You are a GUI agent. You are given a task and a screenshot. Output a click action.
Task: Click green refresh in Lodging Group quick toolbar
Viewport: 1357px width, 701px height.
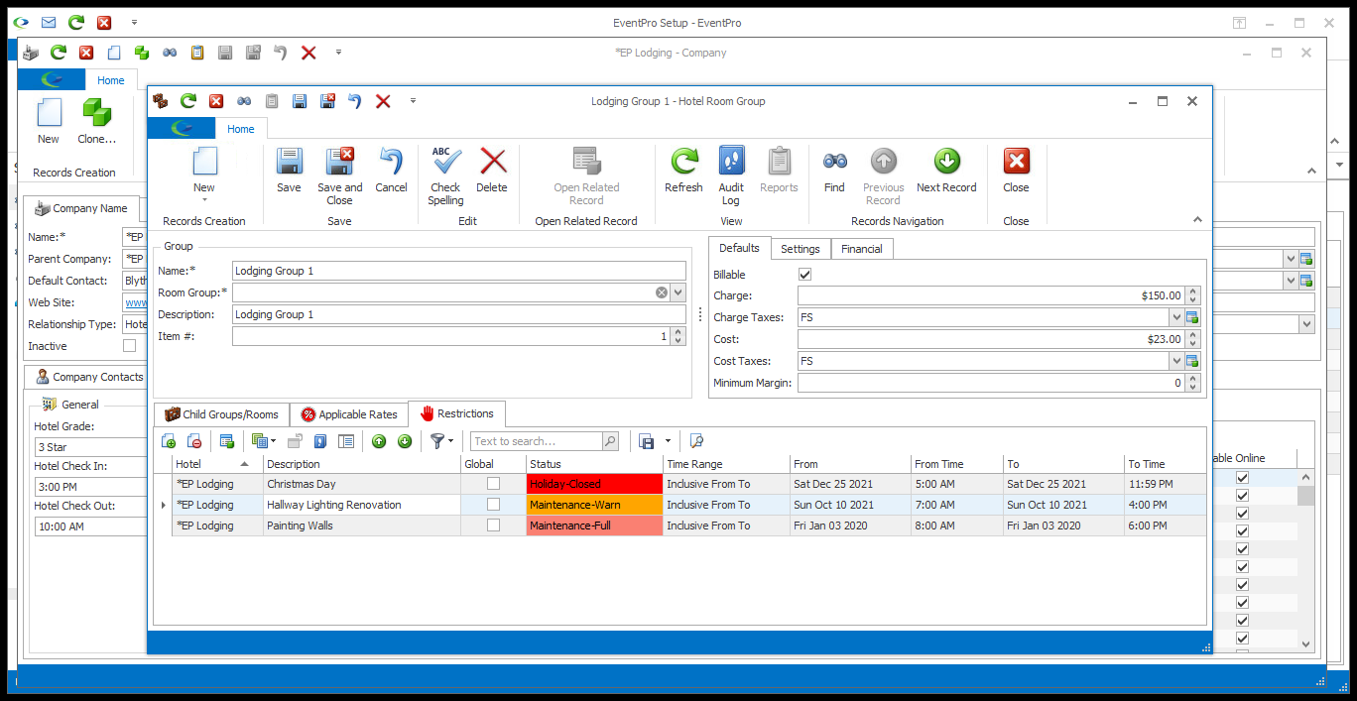[188, 101]
